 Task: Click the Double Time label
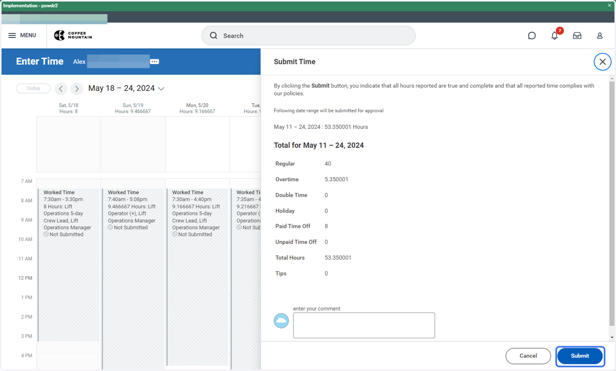291,195
